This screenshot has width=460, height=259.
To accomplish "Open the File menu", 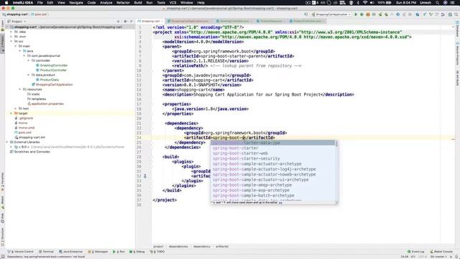I will pyautogui.click(x=40, y=3).
